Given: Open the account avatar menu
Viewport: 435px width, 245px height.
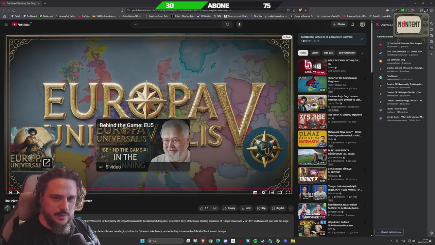Looking at the screenshot, I should coord(363,24).
